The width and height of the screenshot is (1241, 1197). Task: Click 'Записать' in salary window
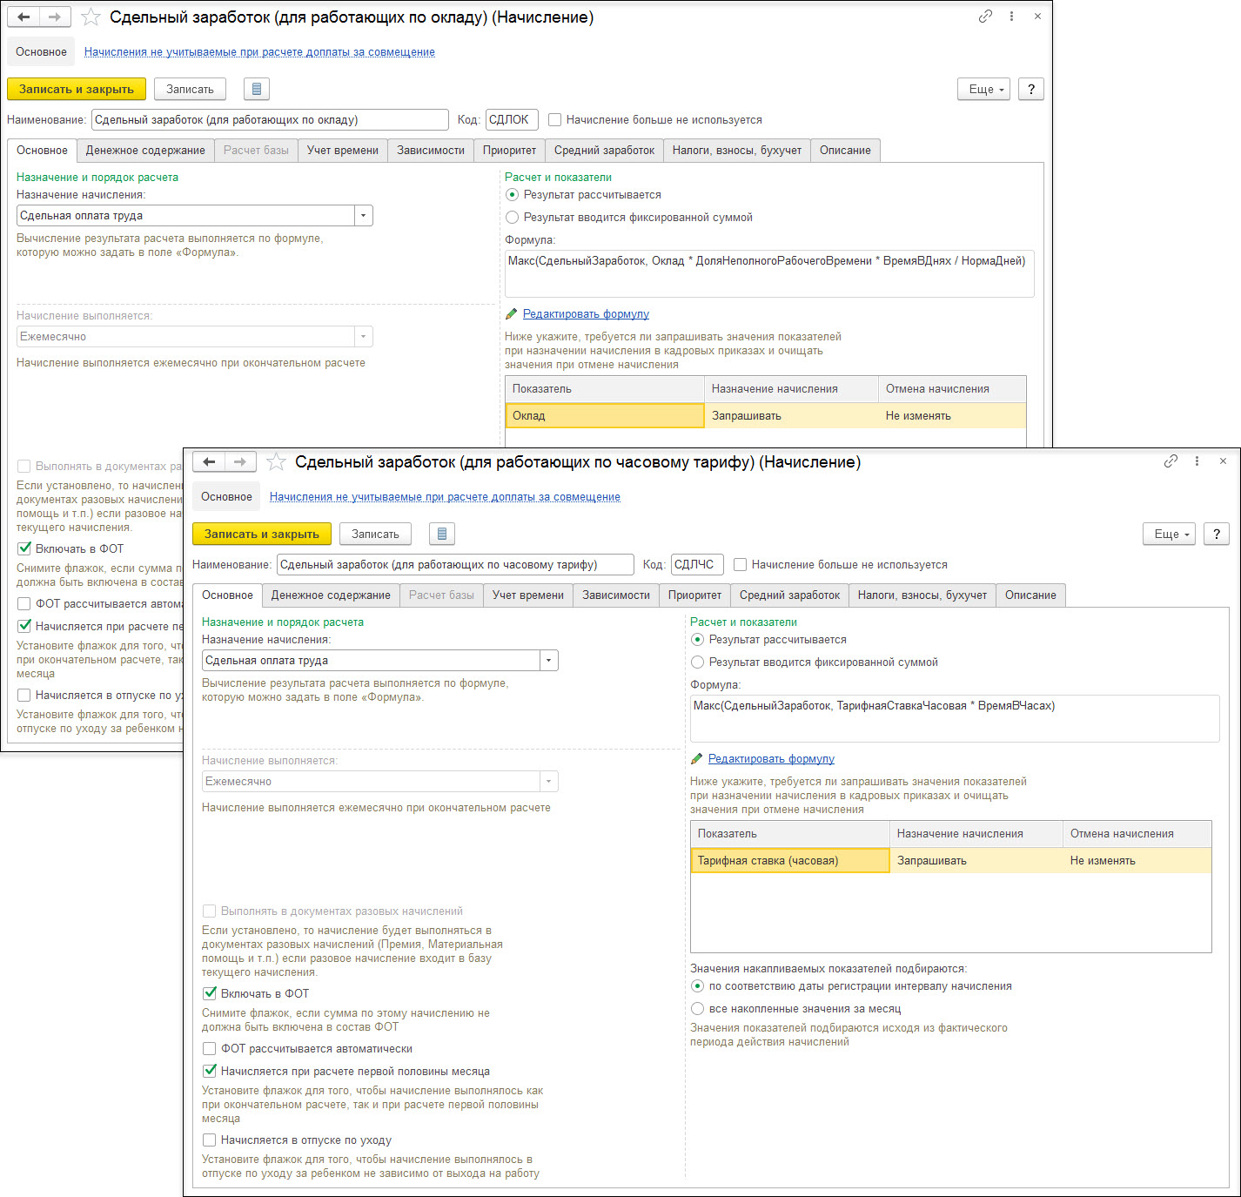pyautogui.click(x=190, y=89)
